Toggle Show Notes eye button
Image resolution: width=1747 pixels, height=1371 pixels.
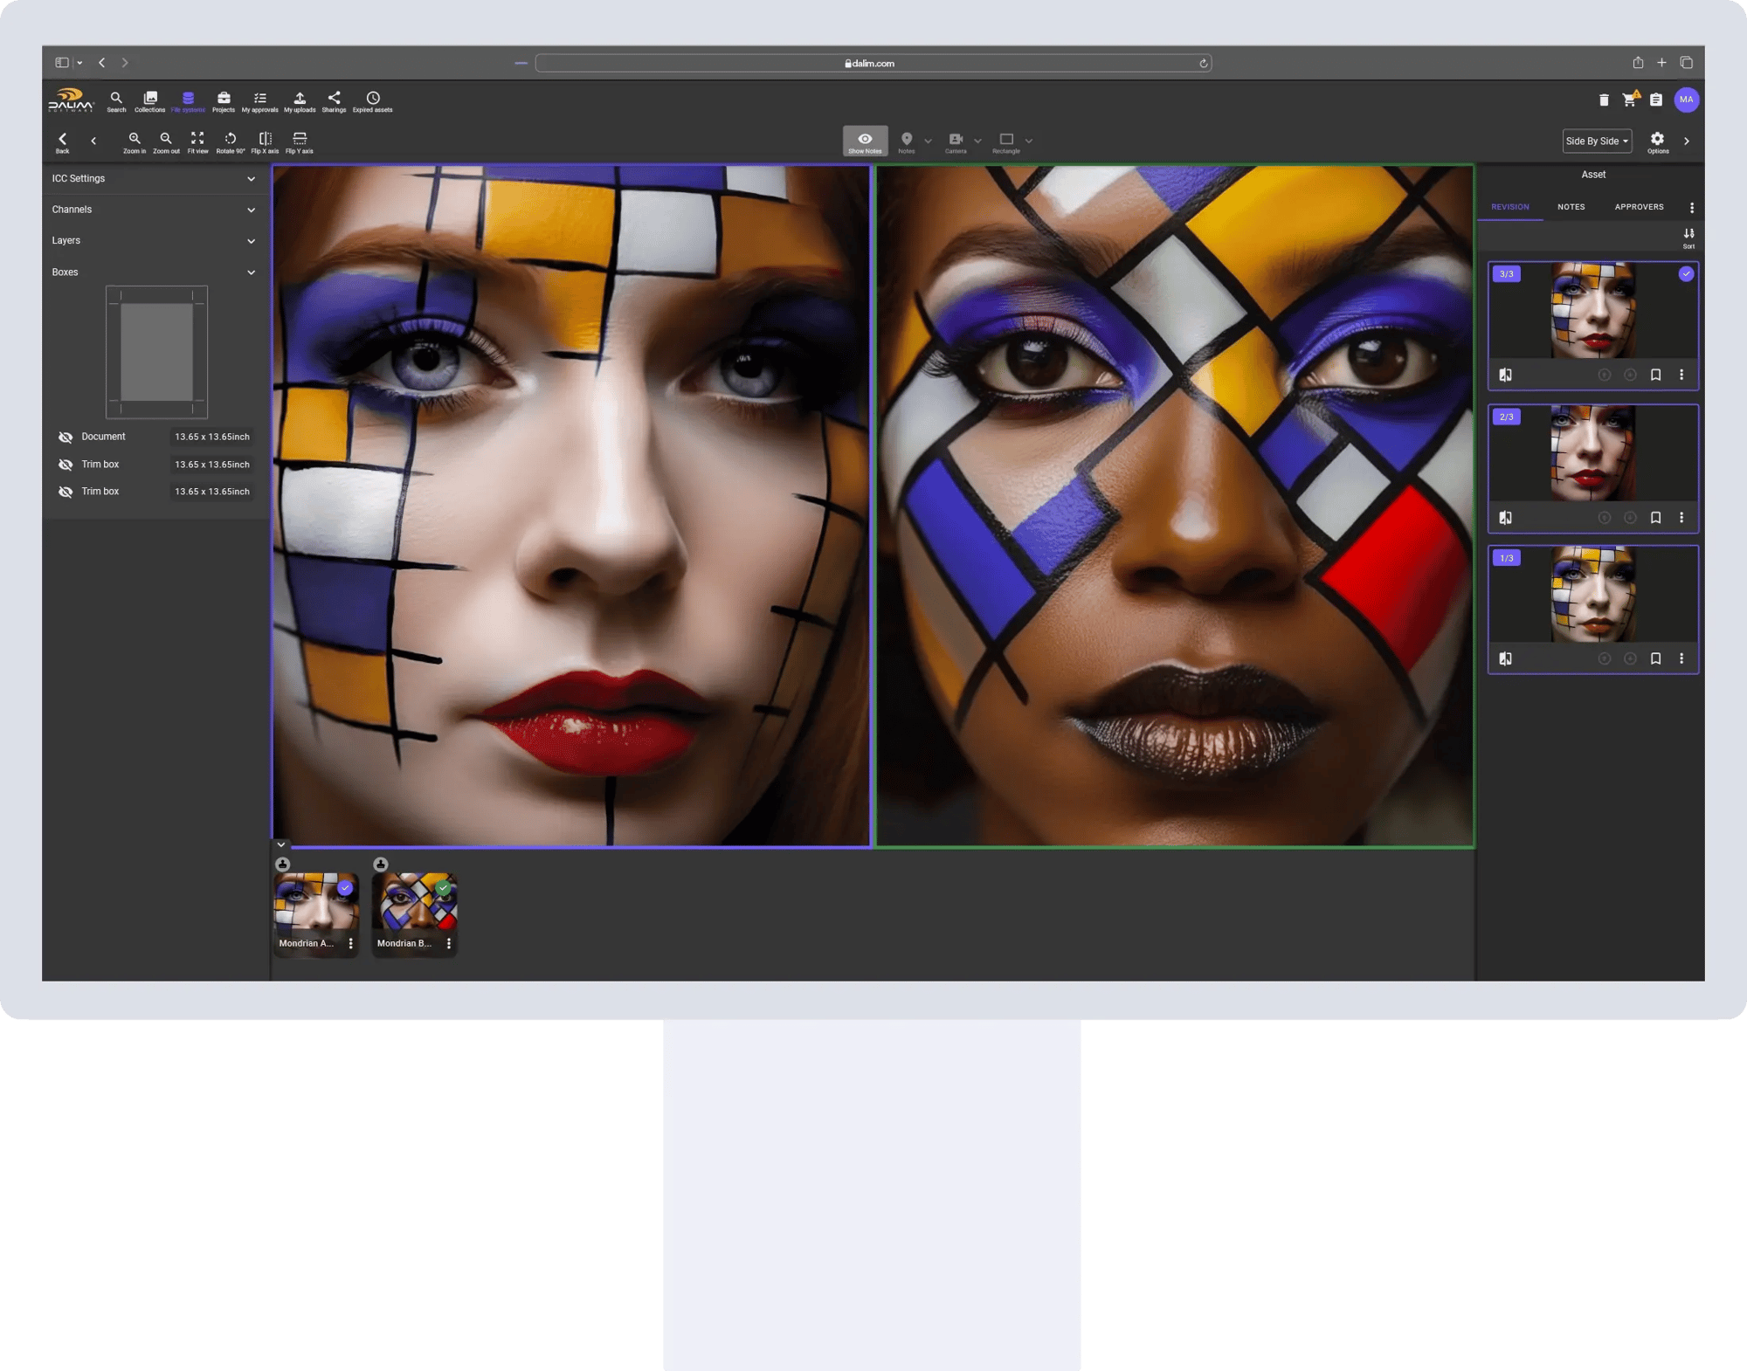pos(865,141)
